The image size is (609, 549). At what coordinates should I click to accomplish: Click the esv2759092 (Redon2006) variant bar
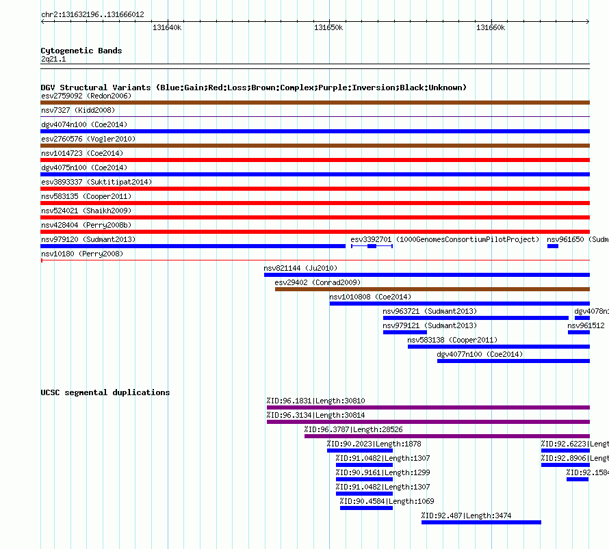coord(315,103)
